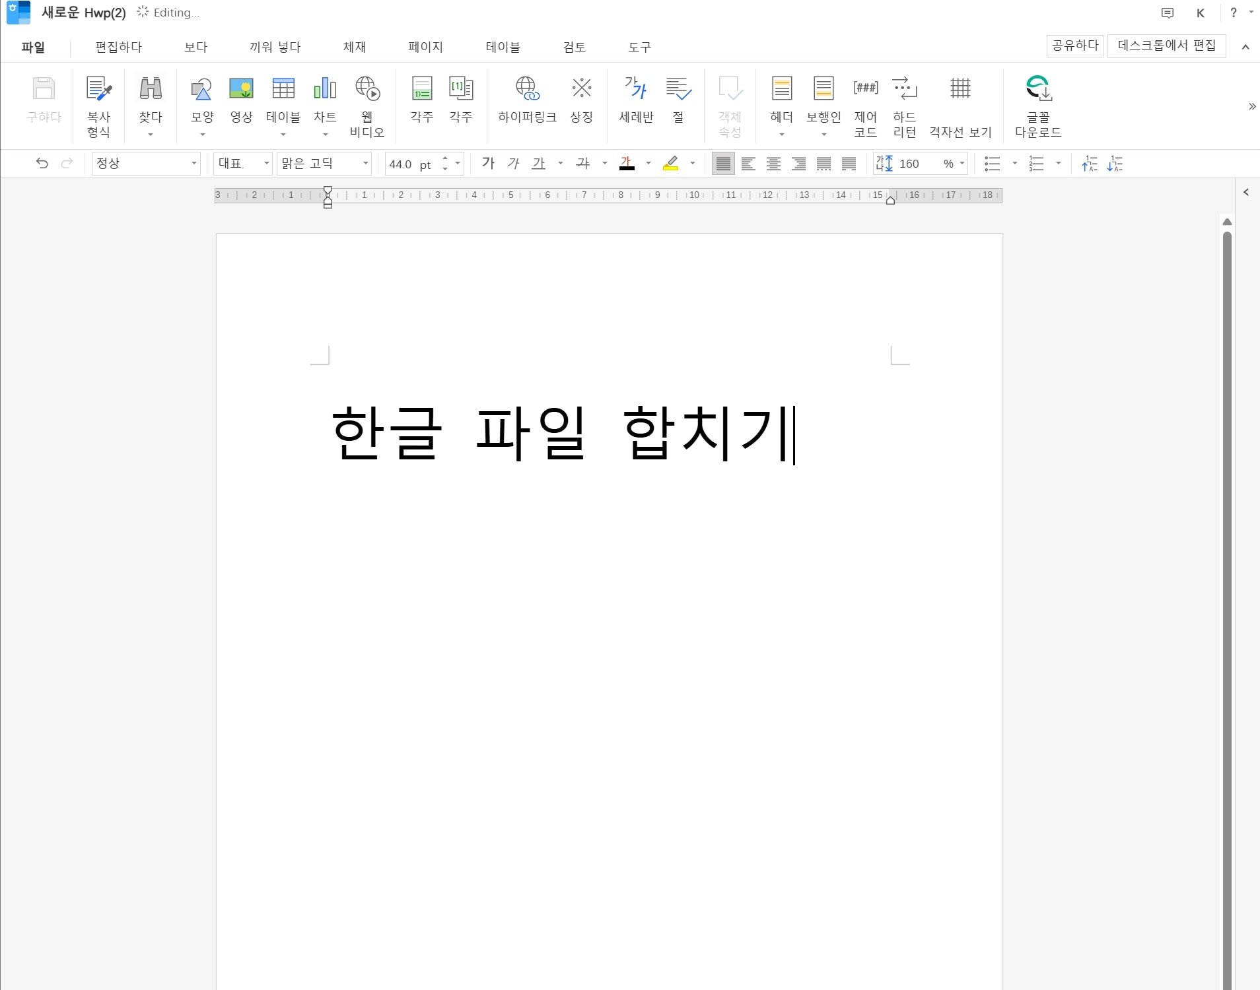Align paragraph left
The height and width of the screenshot is (990, 1260).
[748, 164]
